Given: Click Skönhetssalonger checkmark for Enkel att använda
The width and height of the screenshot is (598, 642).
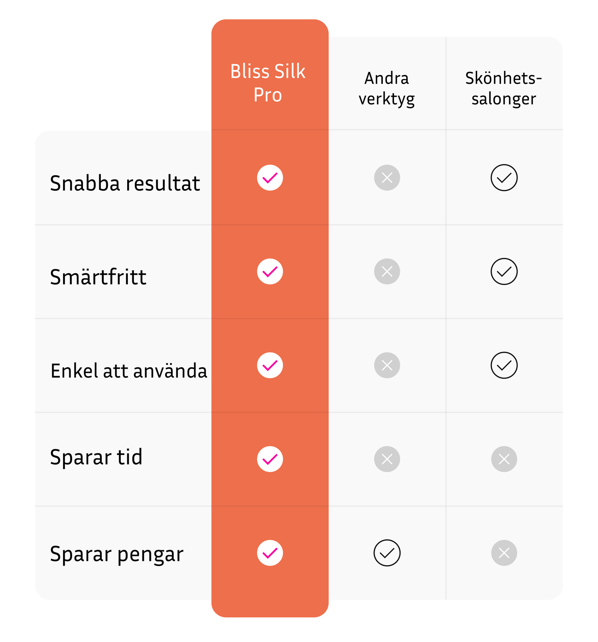Looking at the screenshot, I should (x=504, y=365).
